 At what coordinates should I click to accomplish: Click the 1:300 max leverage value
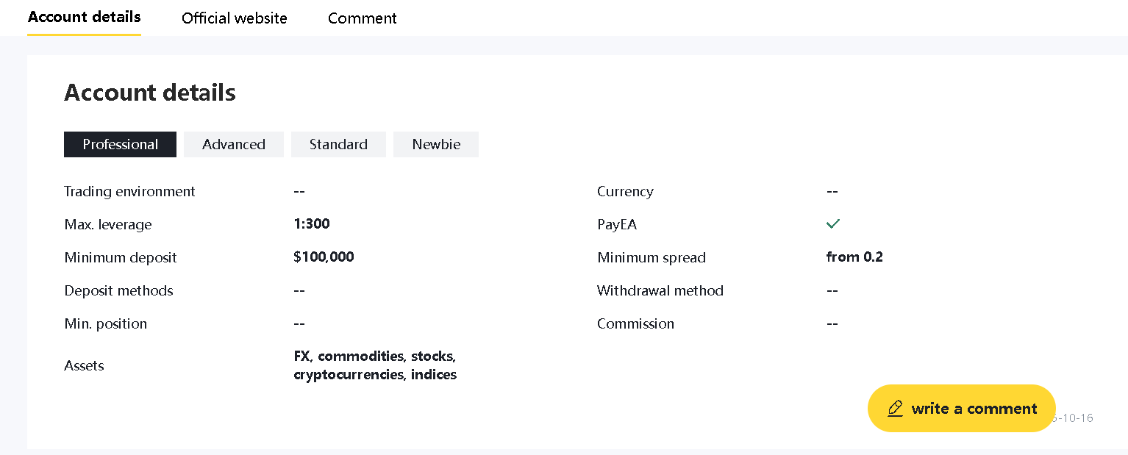pos(312,223)
